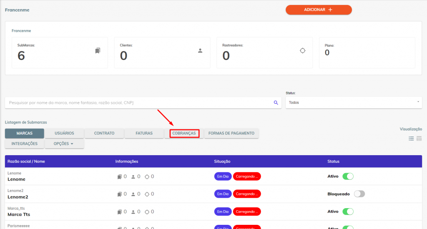Go to the FATURAS tab

(144, 133)
